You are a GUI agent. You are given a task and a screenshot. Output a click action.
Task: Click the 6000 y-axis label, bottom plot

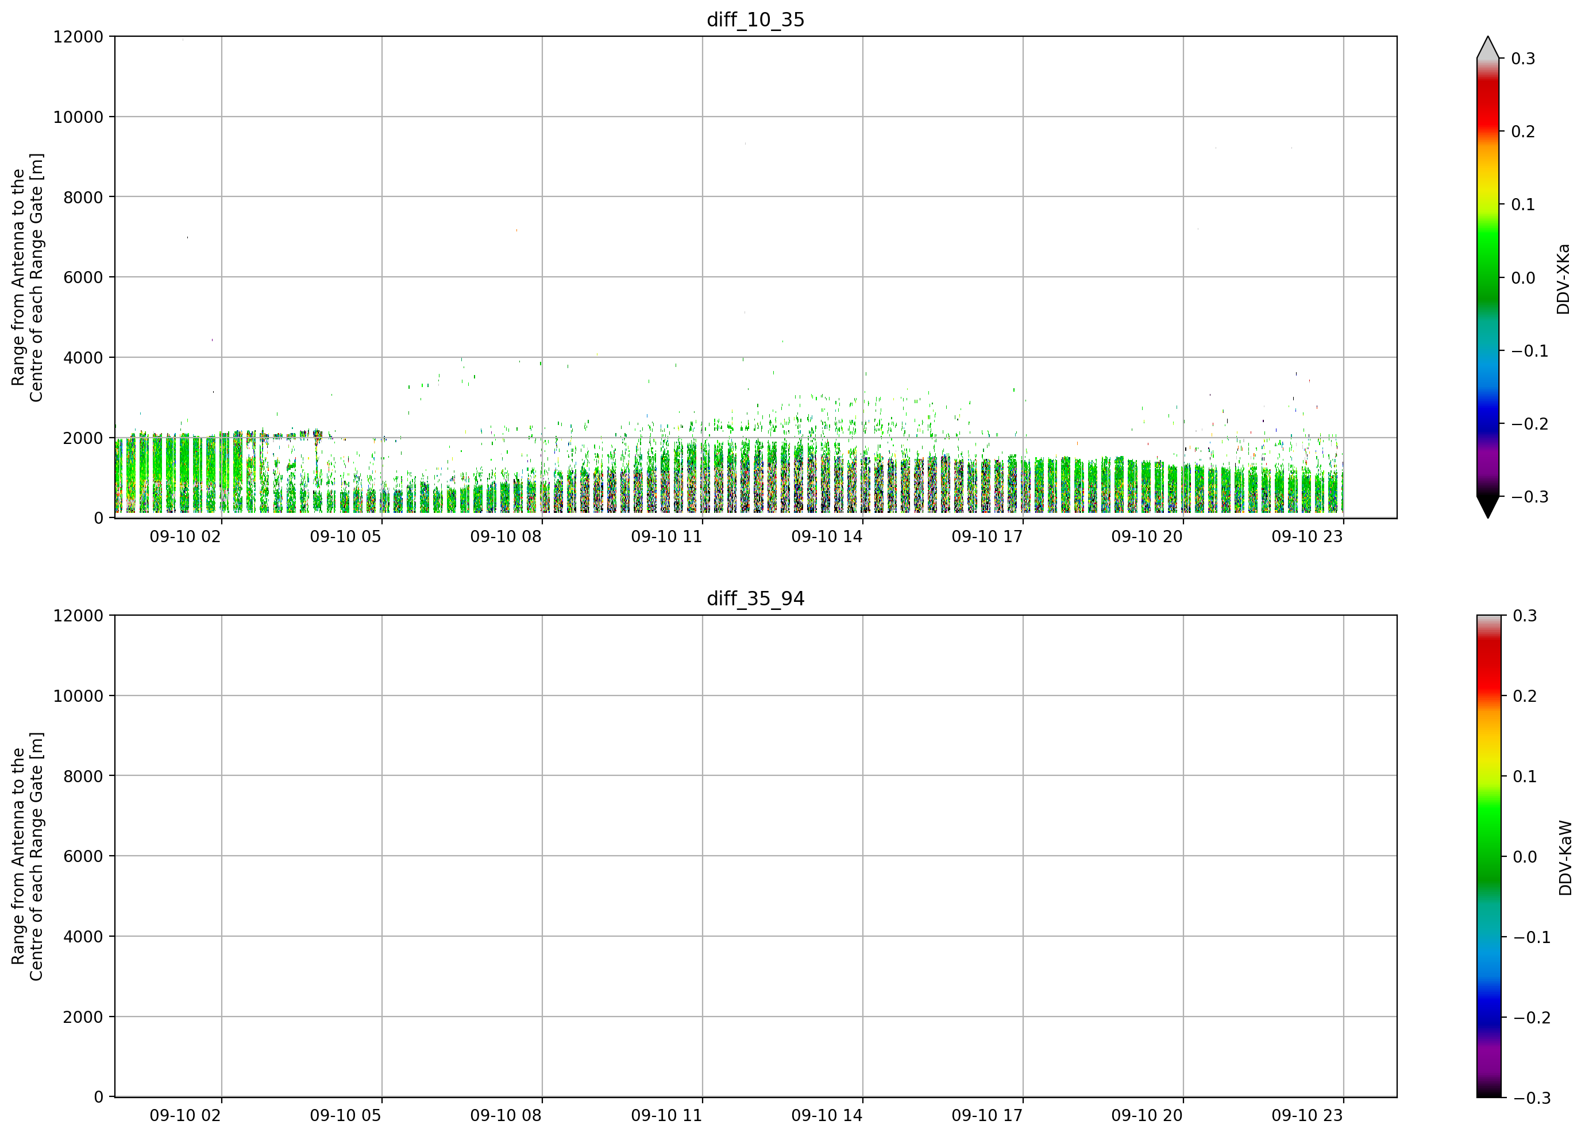pos(83,856)
